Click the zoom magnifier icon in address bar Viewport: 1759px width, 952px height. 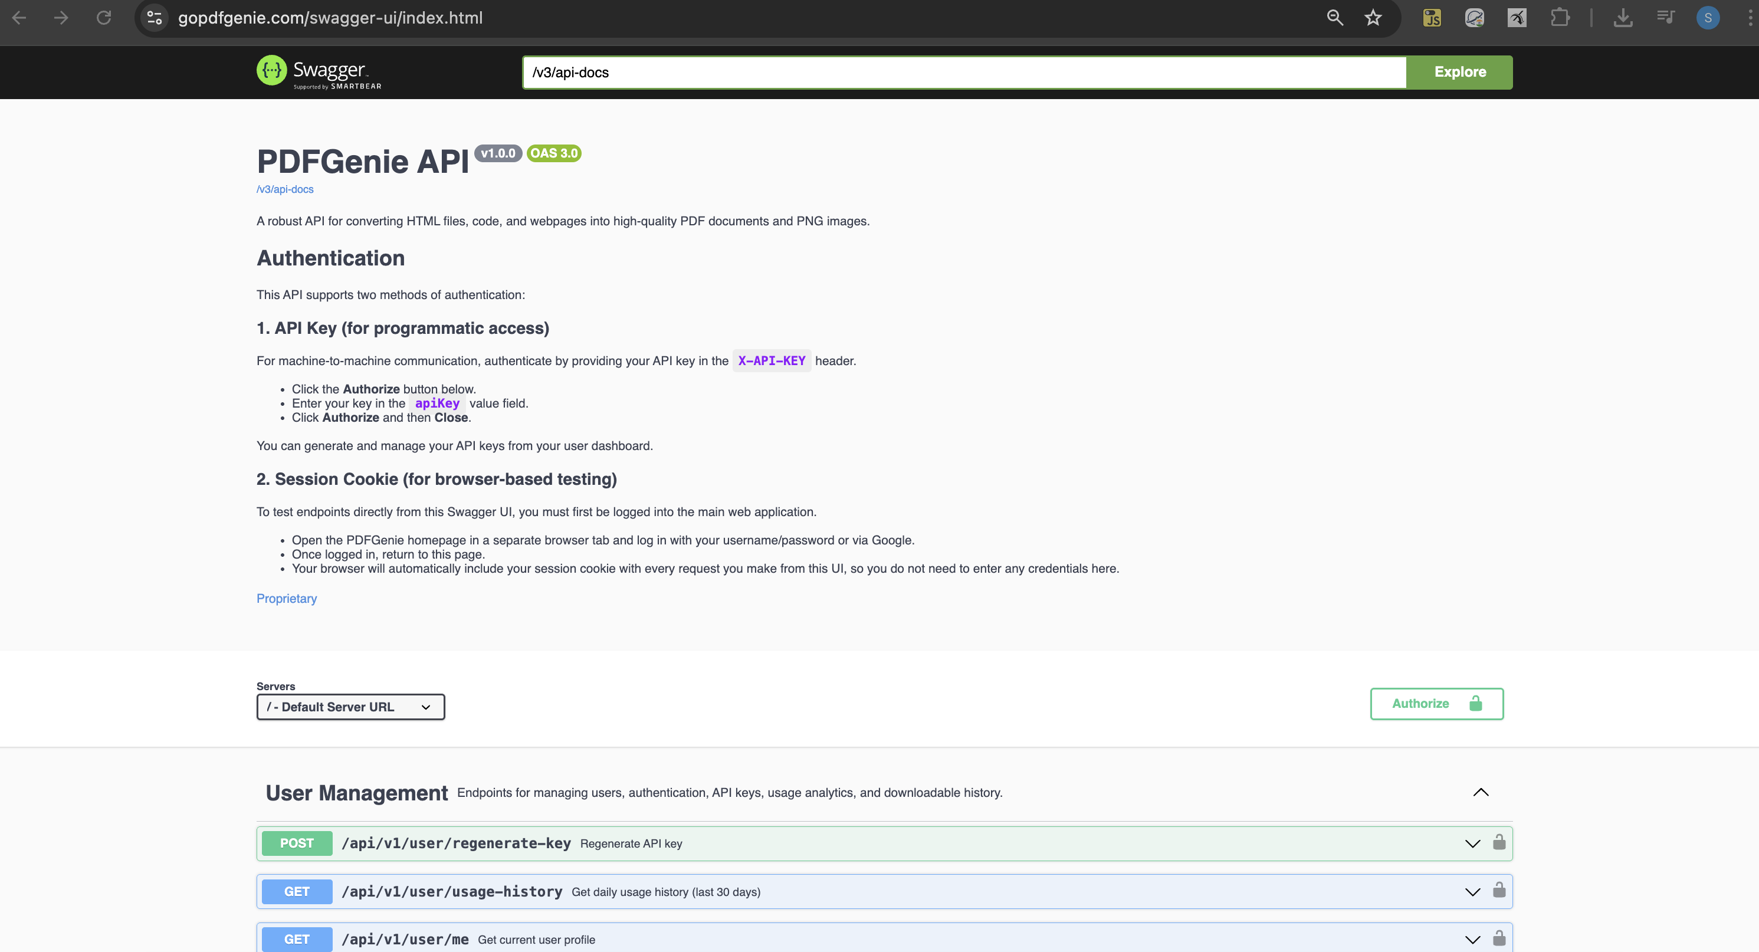point(1335,17)
